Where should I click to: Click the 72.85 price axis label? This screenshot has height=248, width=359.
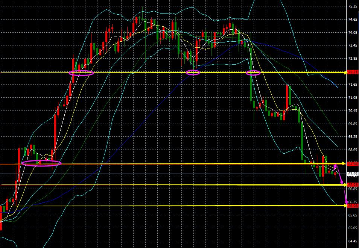click(353, 59)
